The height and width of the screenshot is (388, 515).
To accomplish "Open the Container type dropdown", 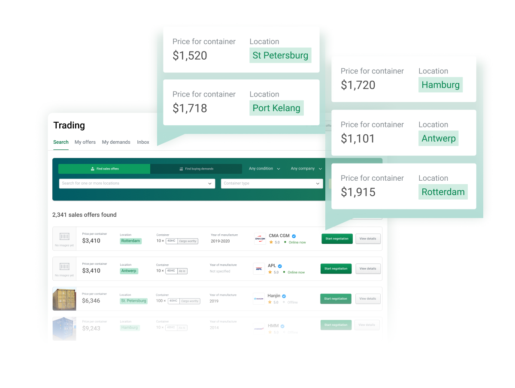I will (272, 183).
